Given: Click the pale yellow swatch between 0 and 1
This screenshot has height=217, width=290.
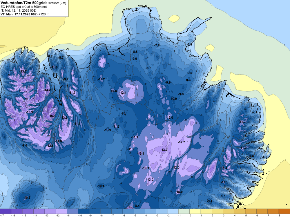Looking at the screenshot, I should coord(195,211).
